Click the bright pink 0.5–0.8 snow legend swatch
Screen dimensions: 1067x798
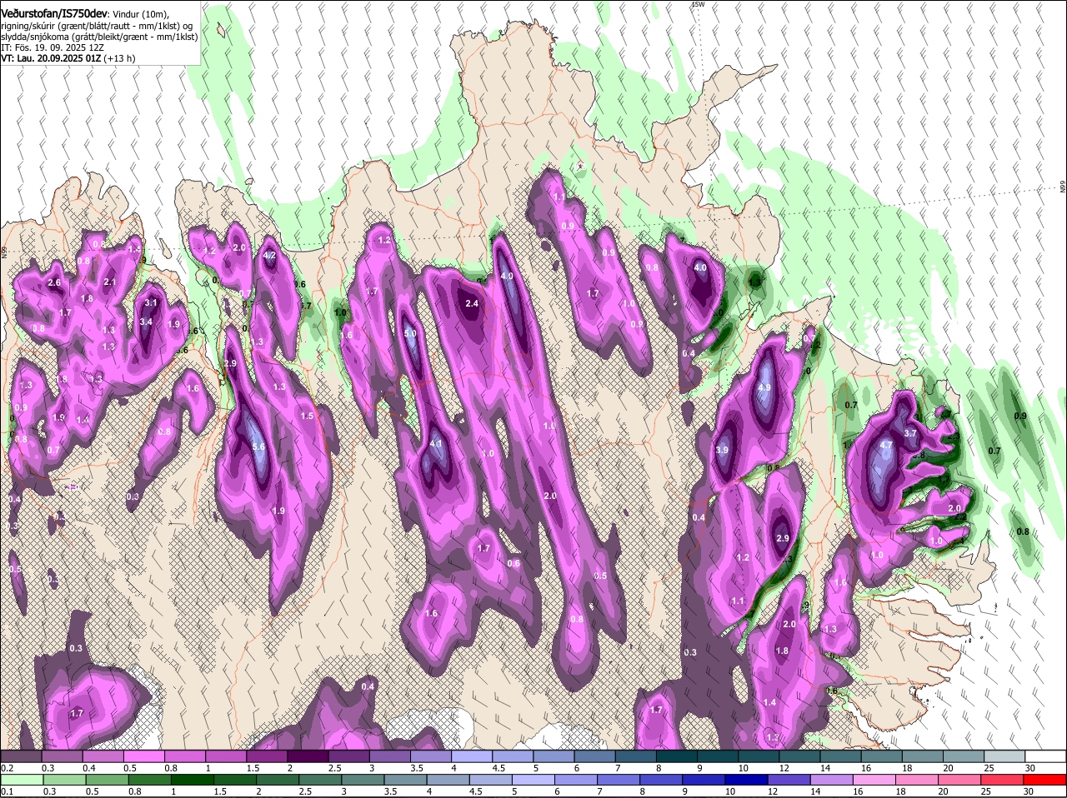(144, 756)
